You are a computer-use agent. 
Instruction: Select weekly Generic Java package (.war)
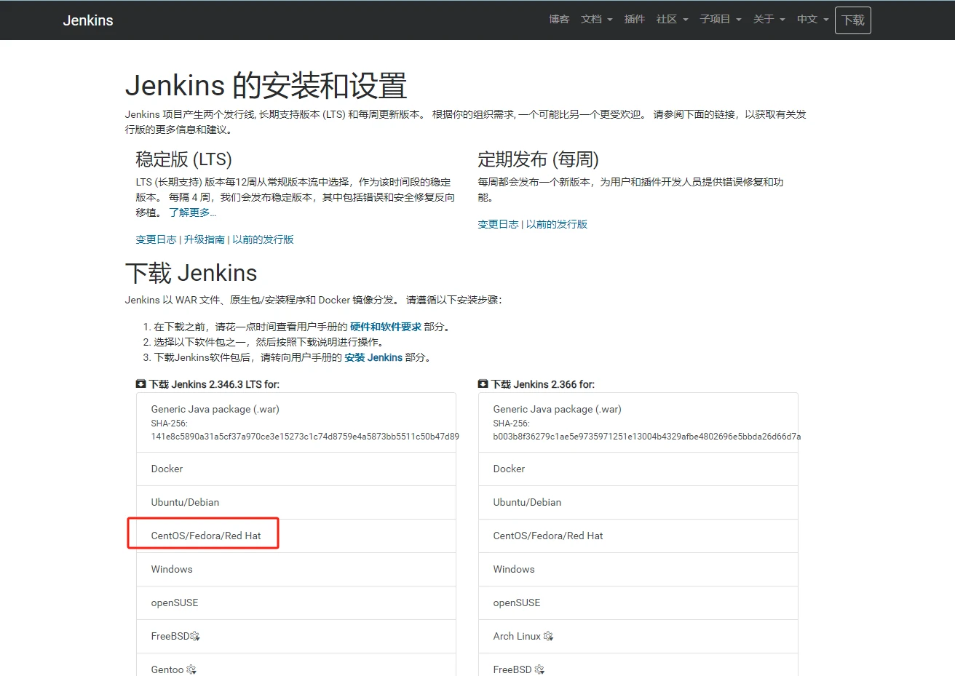point(638,423)
